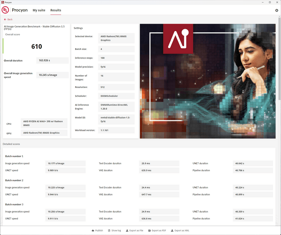Click the 10.245 s/image speed value
This screenshot has width=281, height=235.
[x=53, y=75]
